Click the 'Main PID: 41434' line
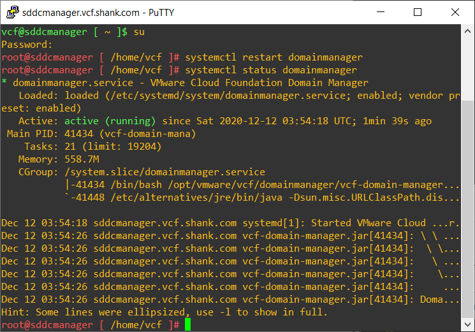 (x=101, y=134)
